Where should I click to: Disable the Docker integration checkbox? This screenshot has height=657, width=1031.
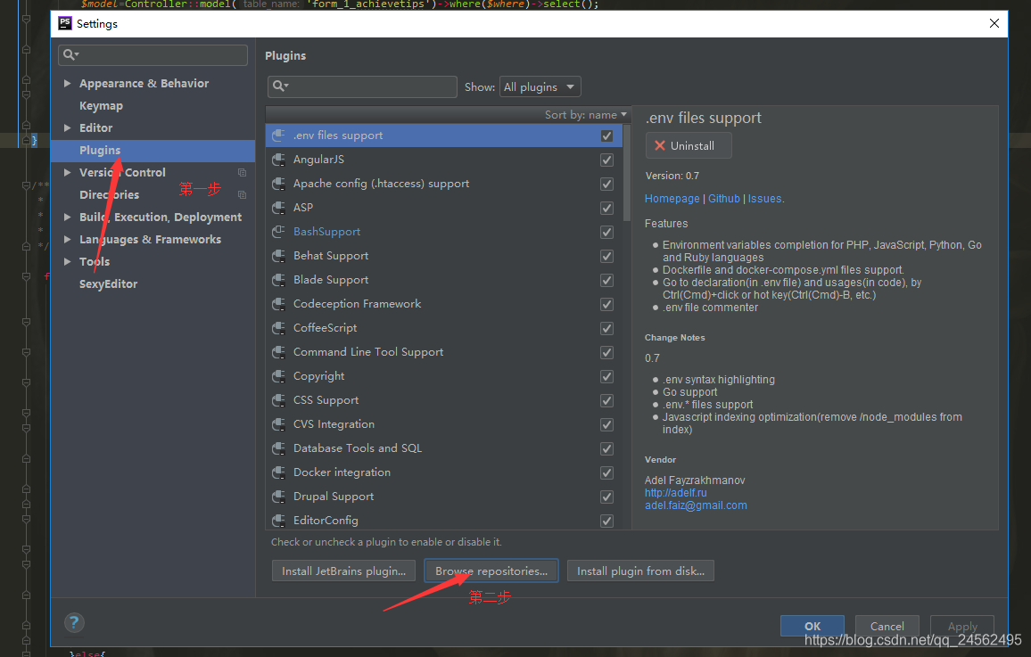coord(606,473)
